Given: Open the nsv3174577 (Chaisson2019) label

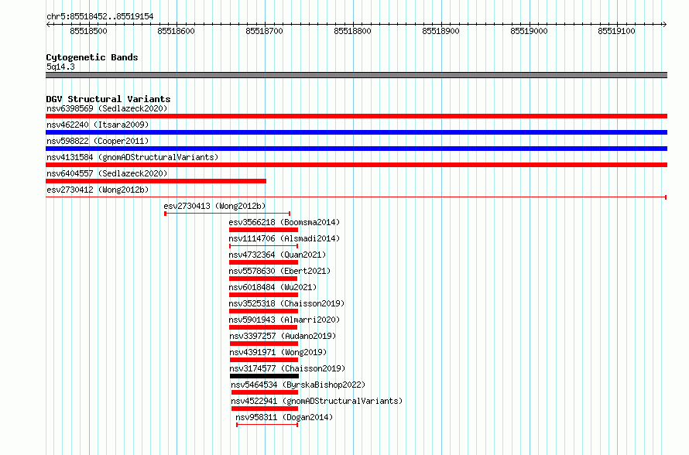Looking at the screenshot, I should pos(287,368).
